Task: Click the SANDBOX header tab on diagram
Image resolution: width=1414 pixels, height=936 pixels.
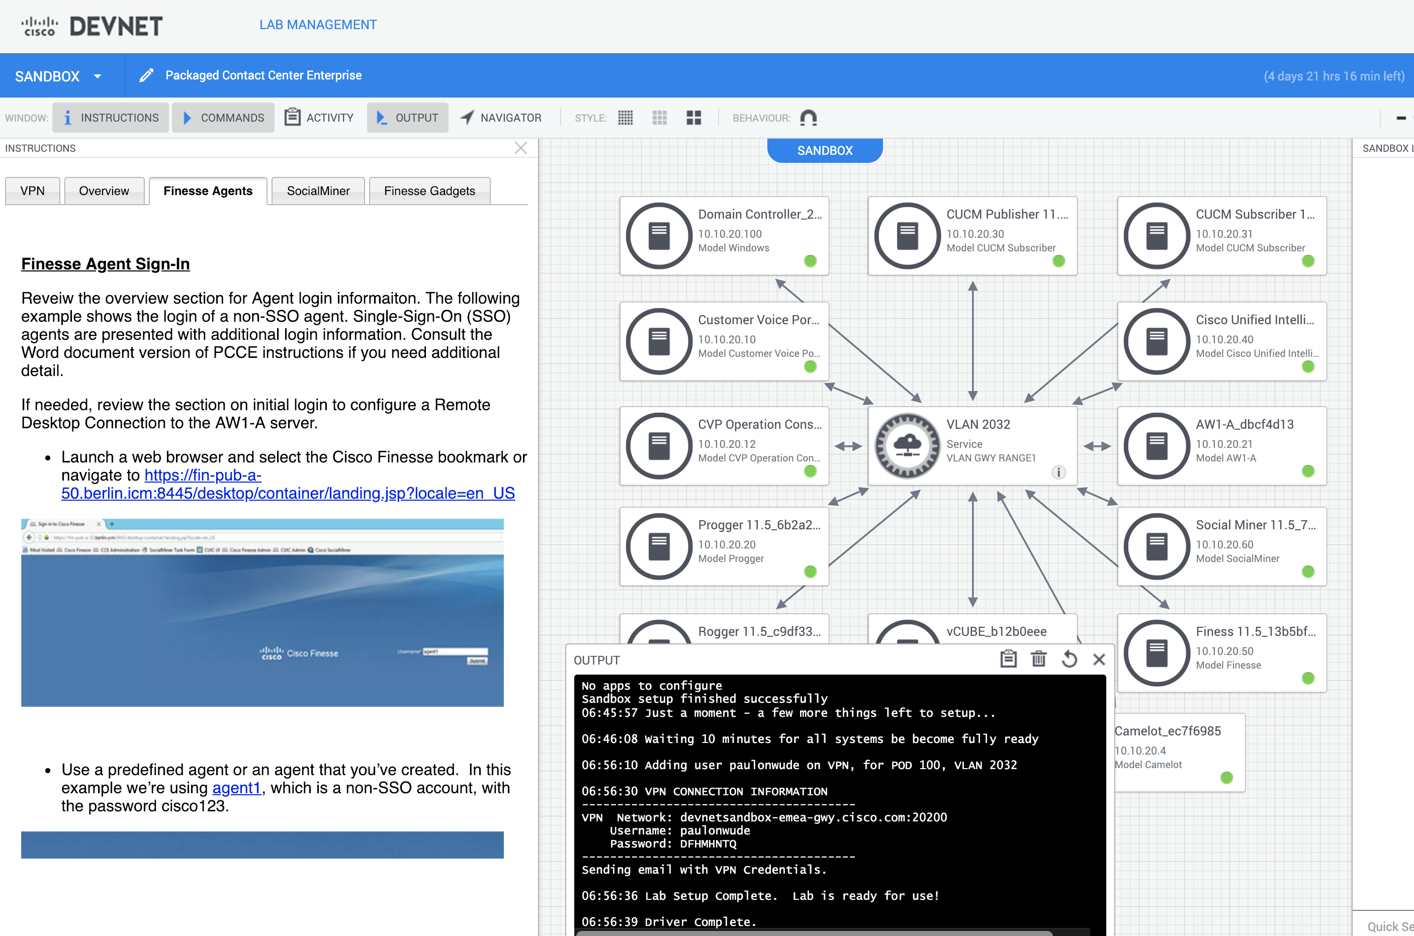Action: click(825, 150)
